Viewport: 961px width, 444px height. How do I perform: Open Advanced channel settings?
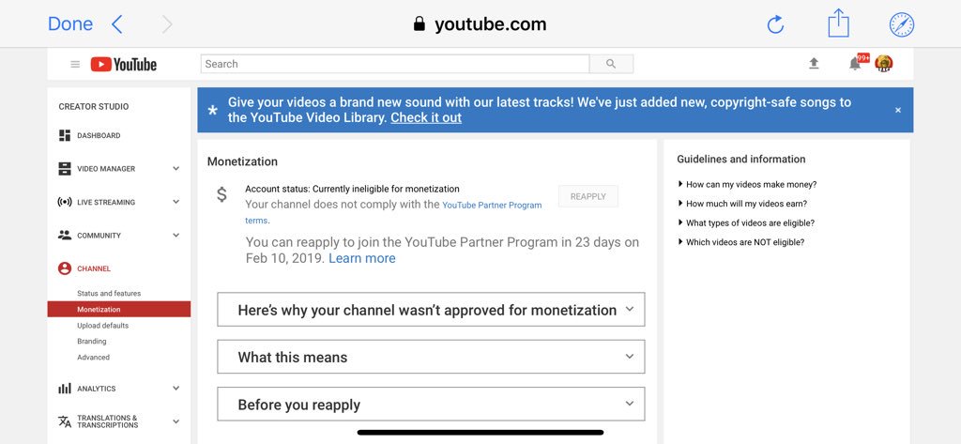pos(94,357)
